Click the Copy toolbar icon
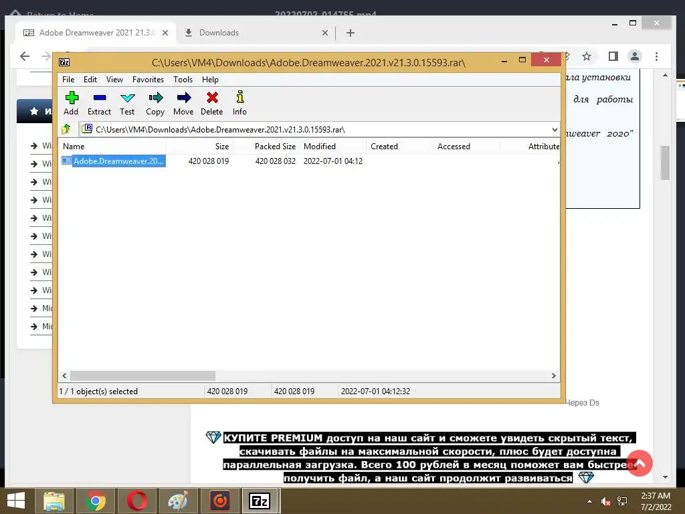This screenshot has width=685, height=514. (x=155, y=103)
